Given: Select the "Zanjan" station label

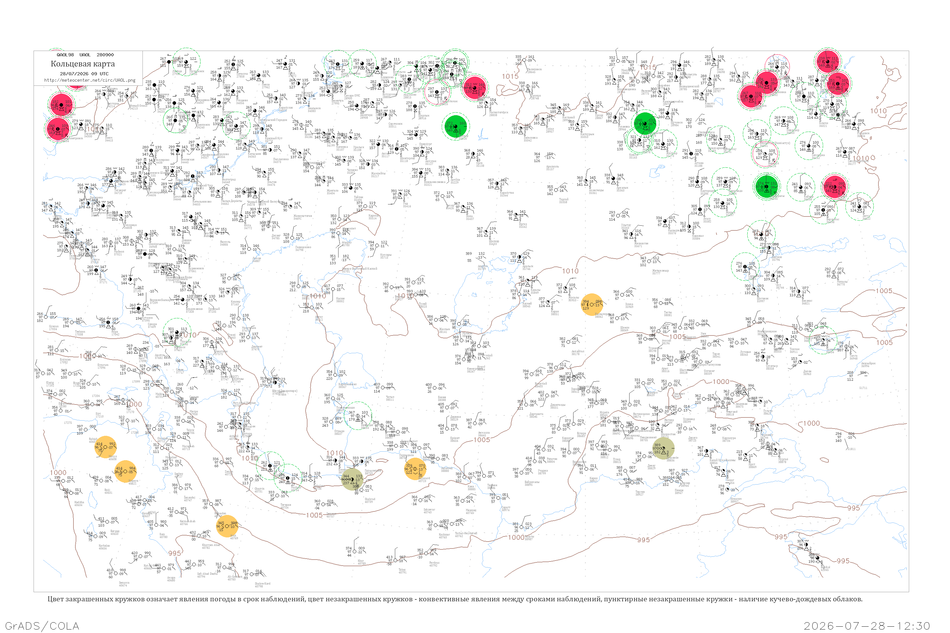Looking at the screenshot, I should coord(229,472).
